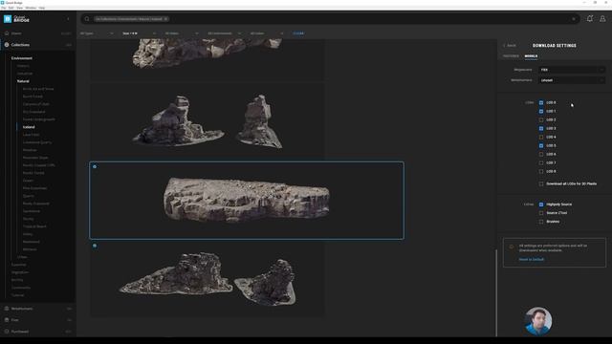Open the All Types filter dropdown
This screenshot has width=612, height=344.
tap(97, 33)
